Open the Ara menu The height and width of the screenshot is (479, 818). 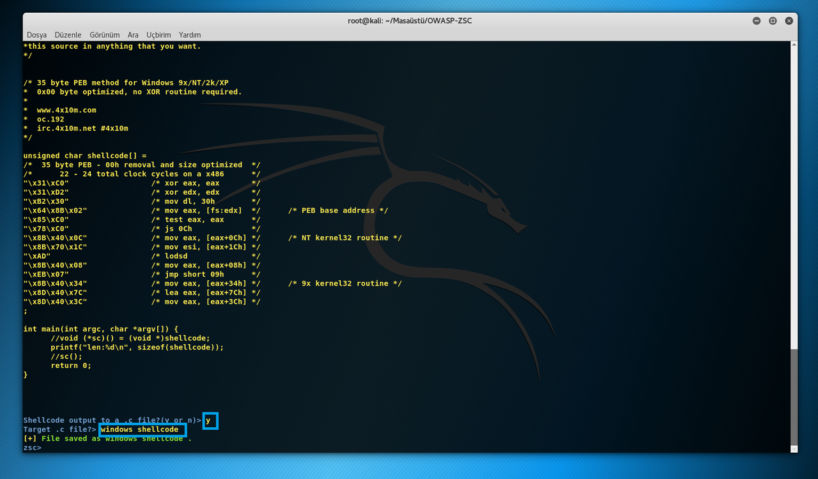point(133,34)
